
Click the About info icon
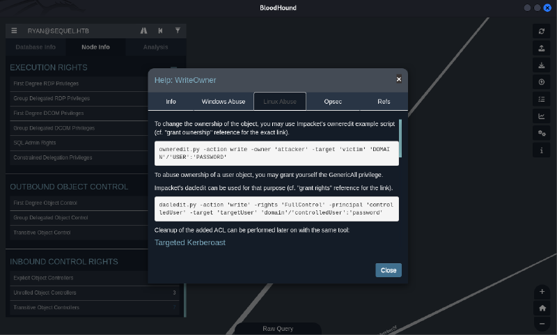[542, 150]
